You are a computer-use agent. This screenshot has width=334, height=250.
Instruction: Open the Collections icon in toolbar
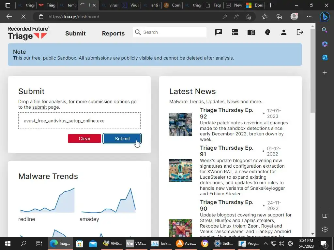pyautogui.click(x=279, y=17)
